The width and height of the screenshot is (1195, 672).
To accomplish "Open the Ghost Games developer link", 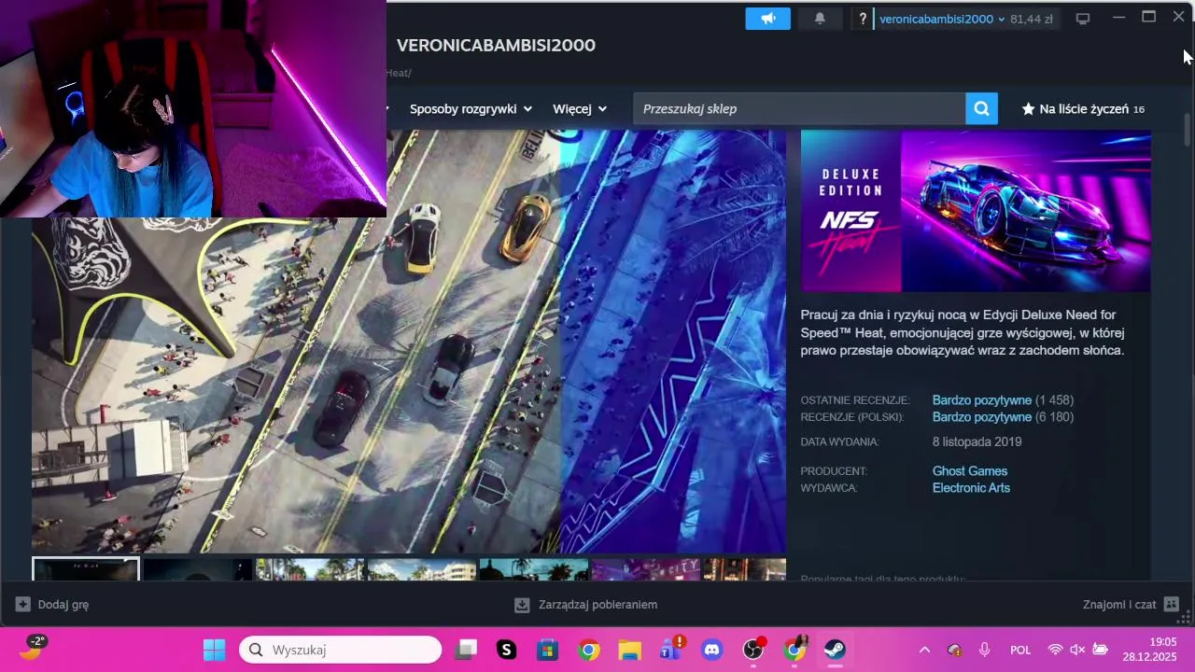I will coord(969,471).
